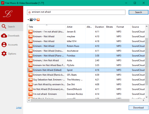Sort results by Title column header
The width and height of the screenshot is (149, 114).
pos(47,27)
